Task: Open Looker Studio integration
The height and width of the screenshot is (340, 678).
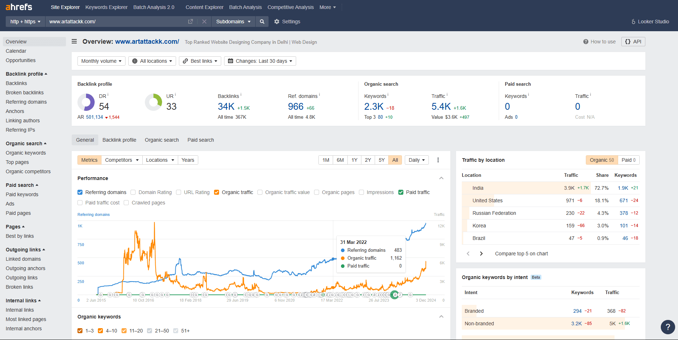Action: (650, 22)
